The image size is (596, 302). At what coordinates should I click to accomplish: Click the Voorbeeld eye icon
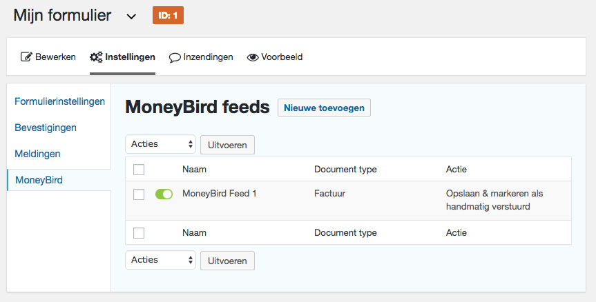(253, 57)
